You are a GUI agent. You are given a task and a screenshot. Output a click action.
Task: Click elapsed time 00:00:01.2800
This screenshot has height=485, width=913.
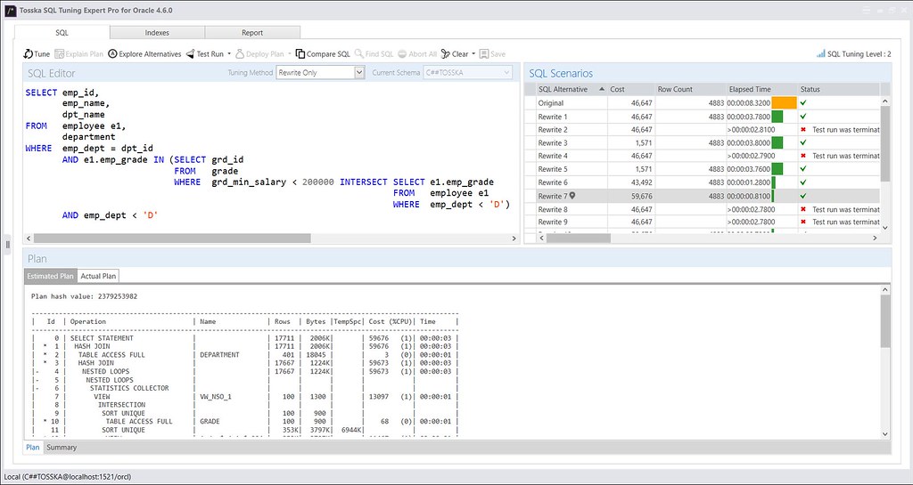click(748, 182)
